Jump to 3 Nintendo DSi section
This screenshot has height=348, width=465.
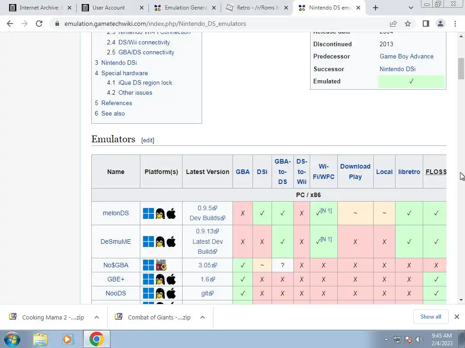point(116,63)
